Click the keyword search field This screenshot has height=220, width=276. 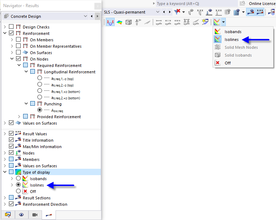point(197,4)
